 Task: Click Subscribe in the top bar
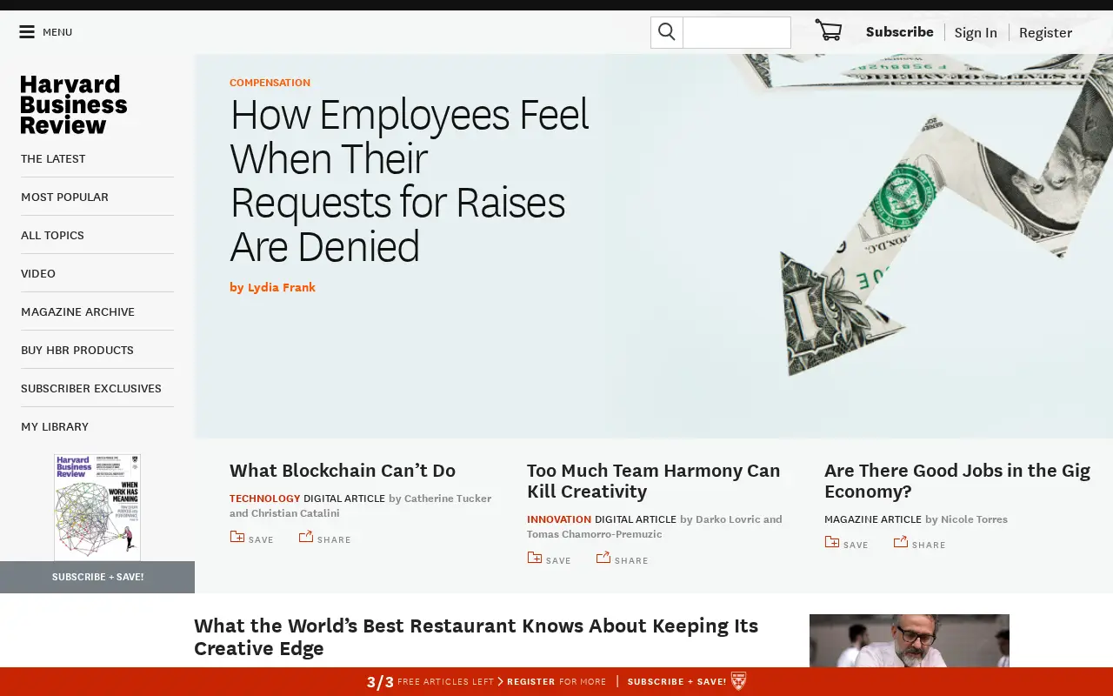pyautogui.click(x=899, y=31)
